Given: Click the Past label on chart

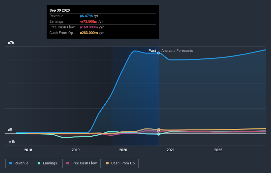Looking at the screenshot, I should [152, 51].
